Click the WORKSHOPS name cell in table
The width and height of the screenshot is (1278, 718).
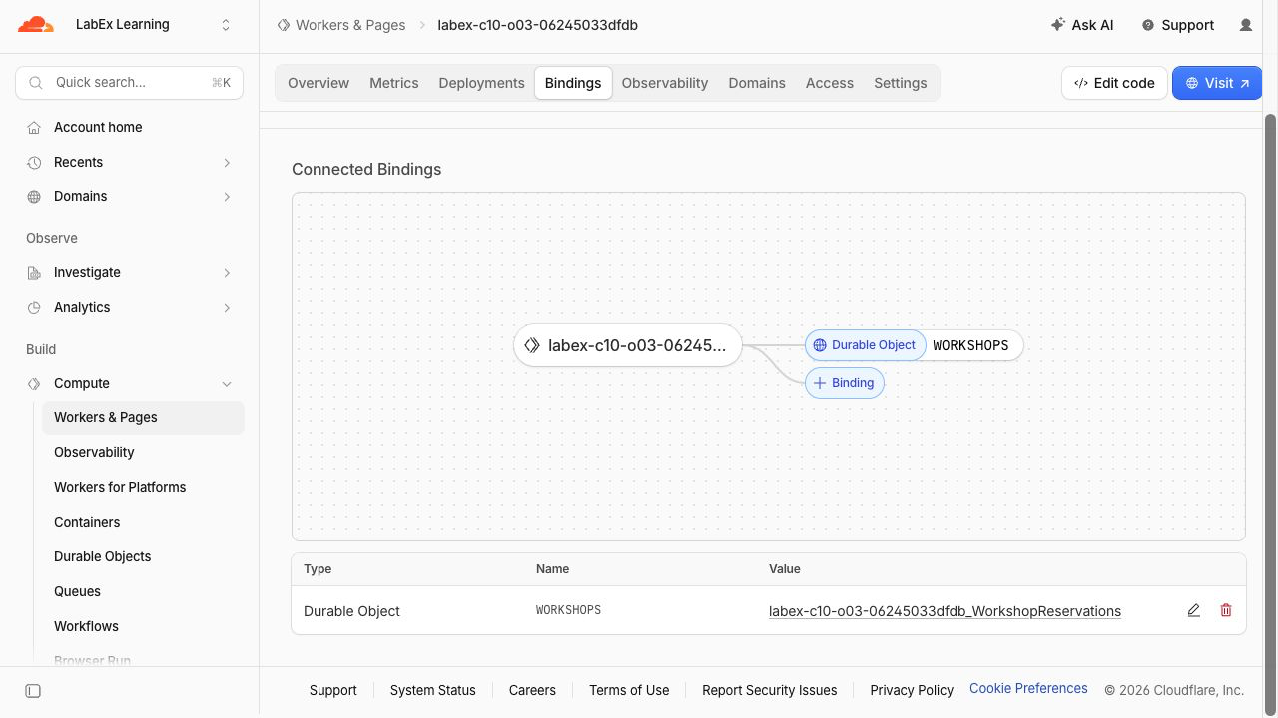click(x=568, y=610)
